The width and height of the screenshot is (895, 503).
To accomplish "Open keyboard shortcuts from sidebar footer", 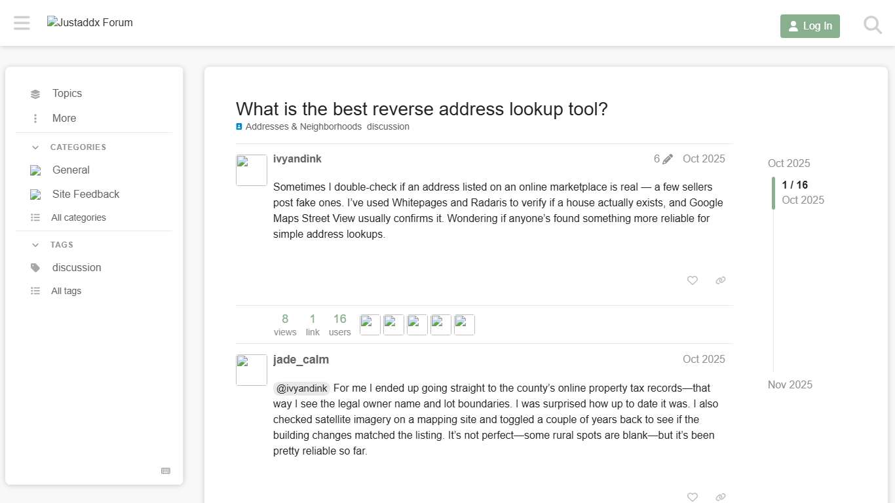I will pos(165,471).
